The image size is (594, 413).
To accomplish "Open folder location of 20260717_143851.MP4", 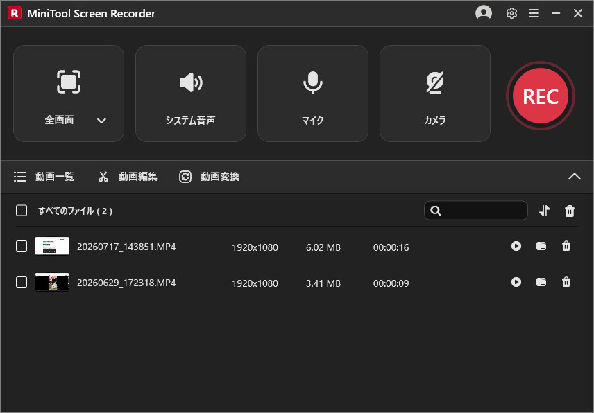I will tap(541, 246).
